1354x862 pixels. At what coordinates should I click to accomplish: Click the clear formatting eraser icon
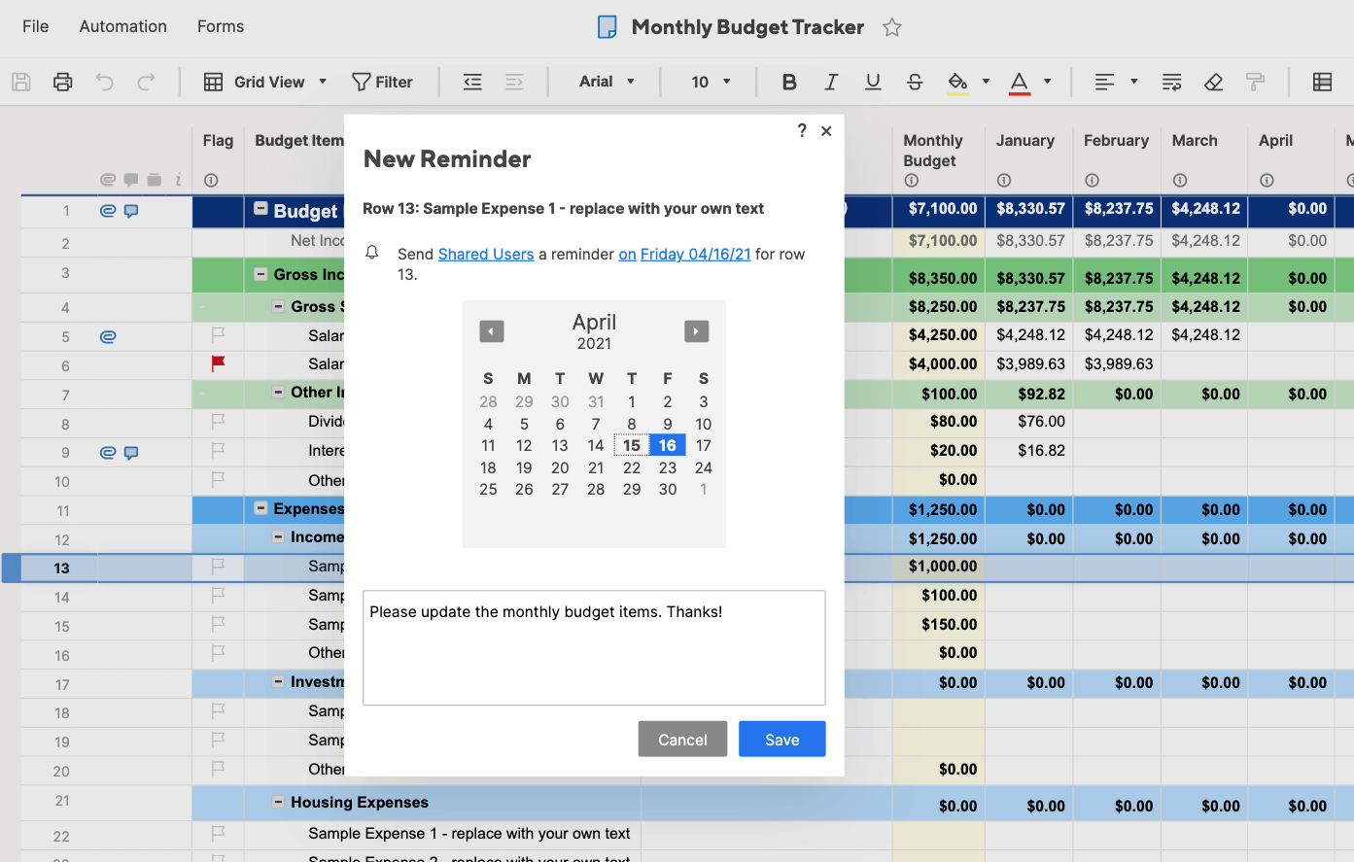1213,82
